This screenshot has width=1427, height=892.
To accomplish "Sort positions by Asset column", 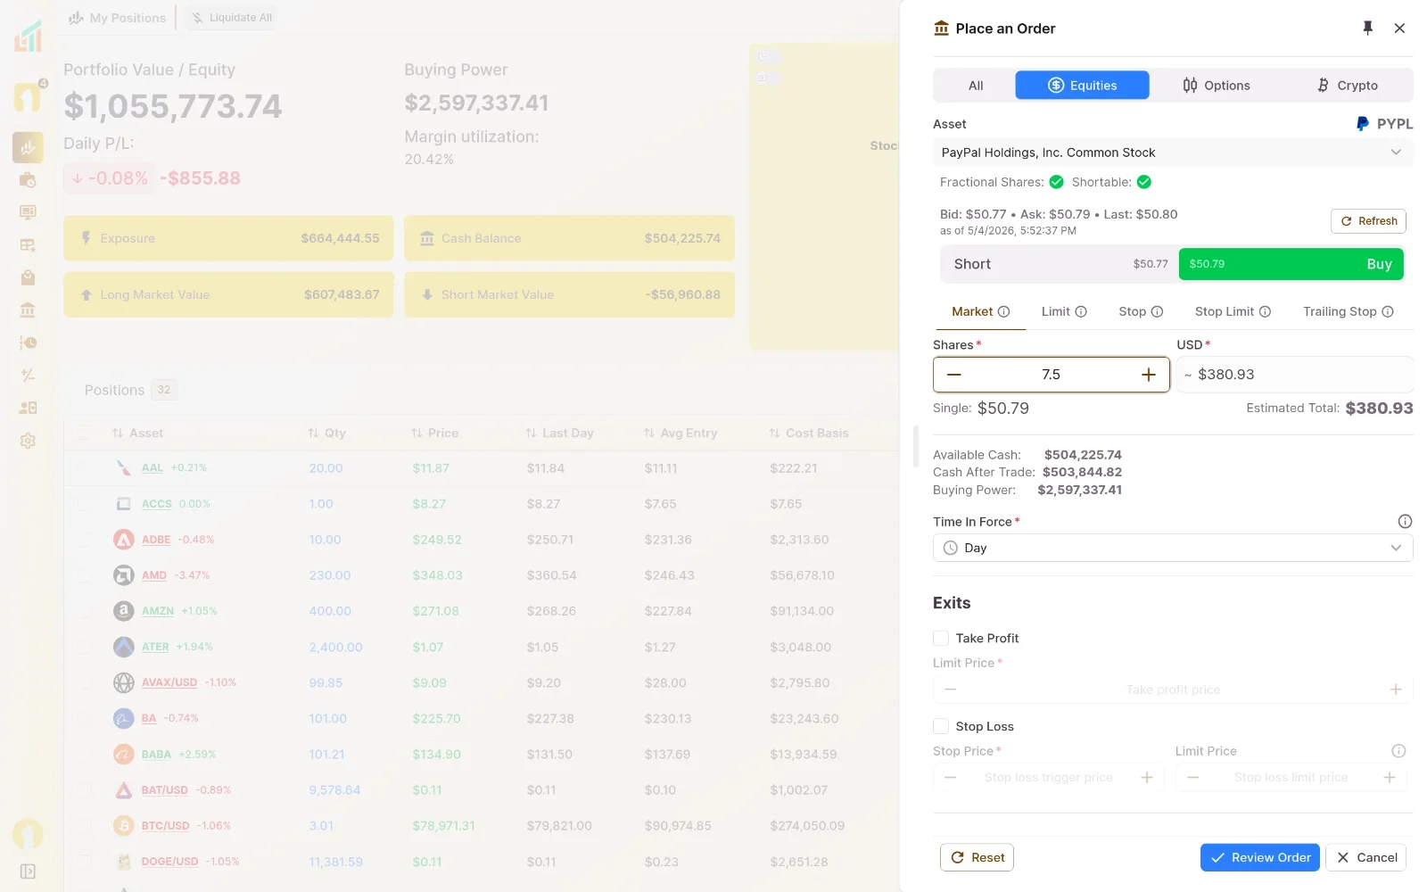I will point(137,434).
